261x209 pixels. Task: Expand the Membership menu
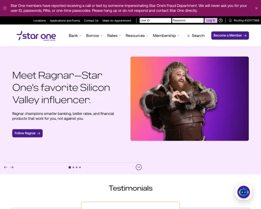(x=166, y=36)
